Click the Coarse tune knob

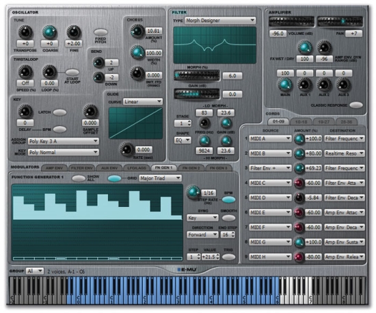(x=49, y=32)
